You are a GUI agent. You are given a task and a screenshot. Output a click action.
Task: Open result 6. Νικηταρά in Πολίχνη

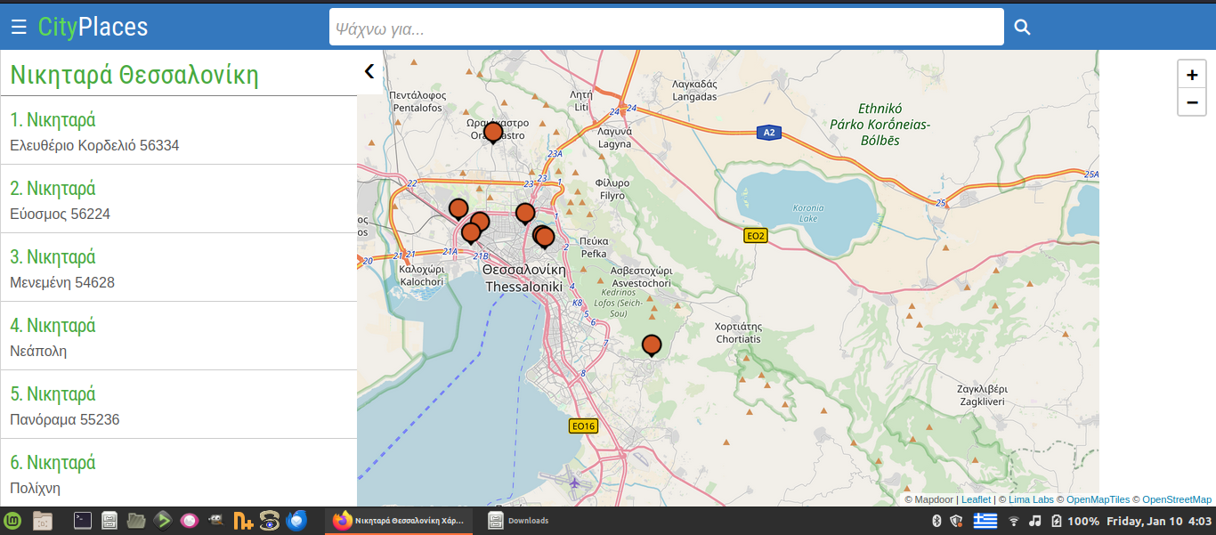click(x=178, y=473)
